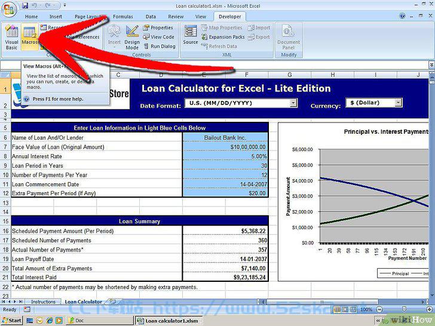Screen dimensions: 435x326
Task: Select the $10,00,000.00 loan value cell
Action: click(x=225, y=147)
